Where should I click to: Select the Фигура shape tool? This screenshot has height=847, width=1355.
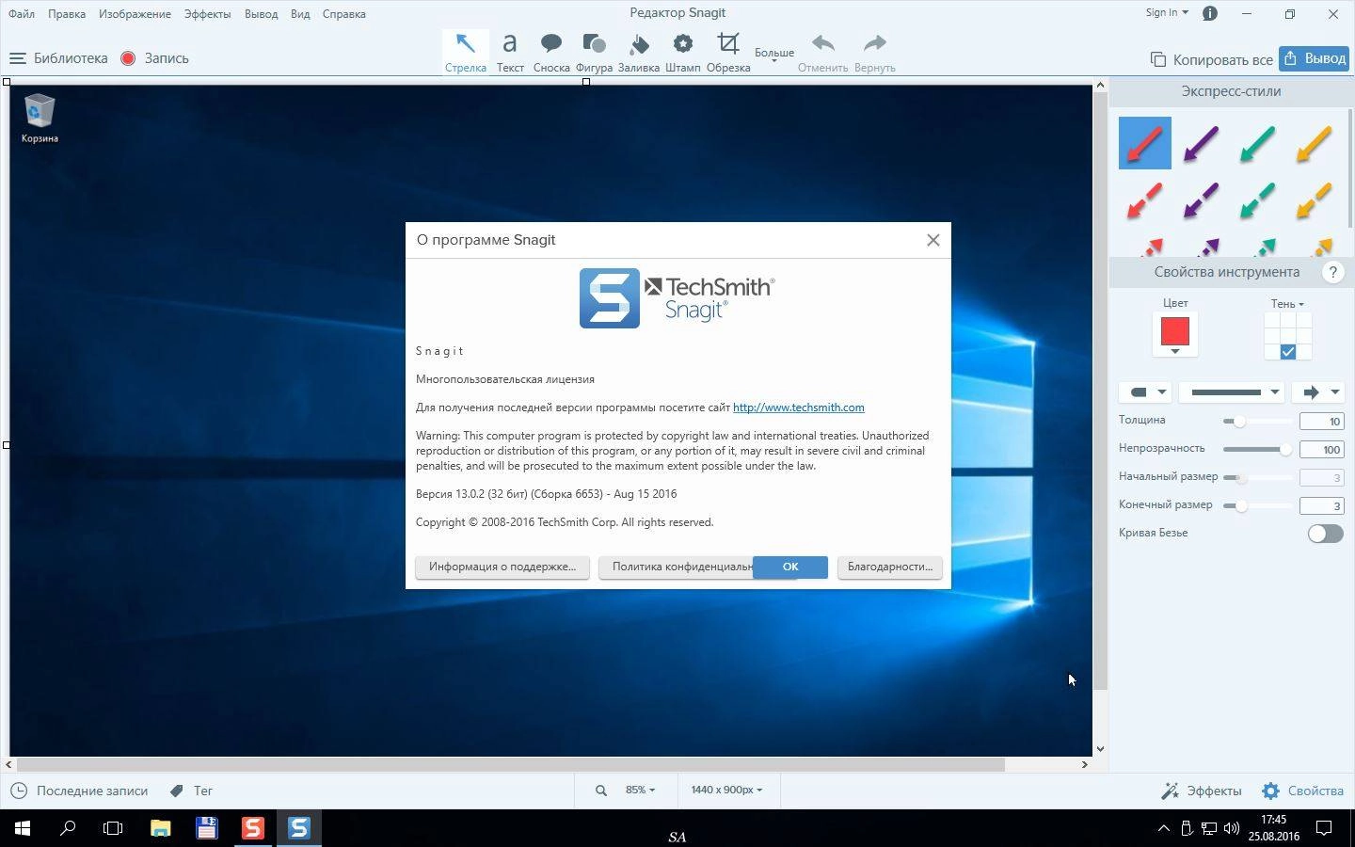coord(594,52)
